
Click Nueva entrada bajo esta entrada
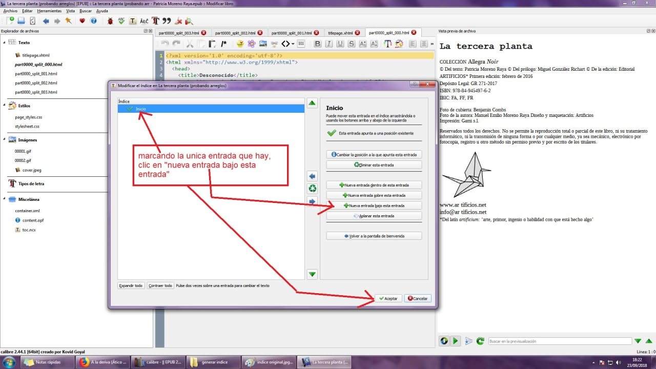(x=374, y=206)
